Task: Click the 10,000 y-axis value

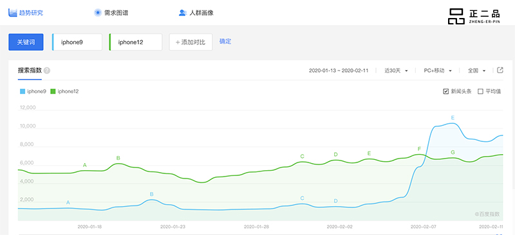Action: coord(27,126)
